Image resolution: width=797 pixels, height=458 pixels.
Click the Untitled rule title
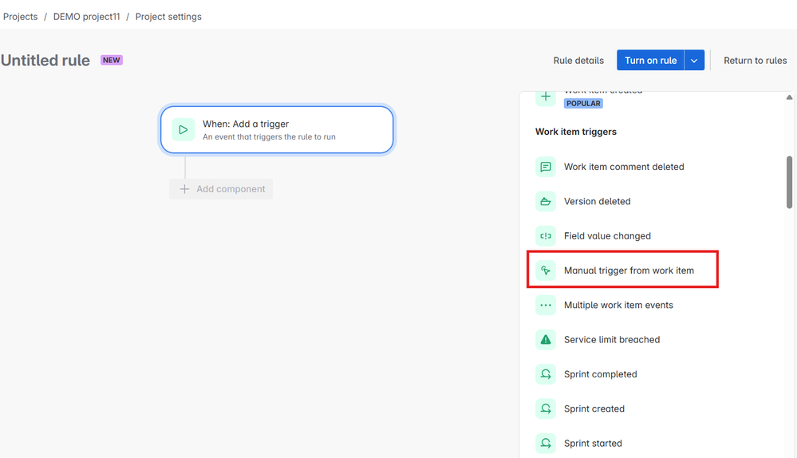[45, 61]
